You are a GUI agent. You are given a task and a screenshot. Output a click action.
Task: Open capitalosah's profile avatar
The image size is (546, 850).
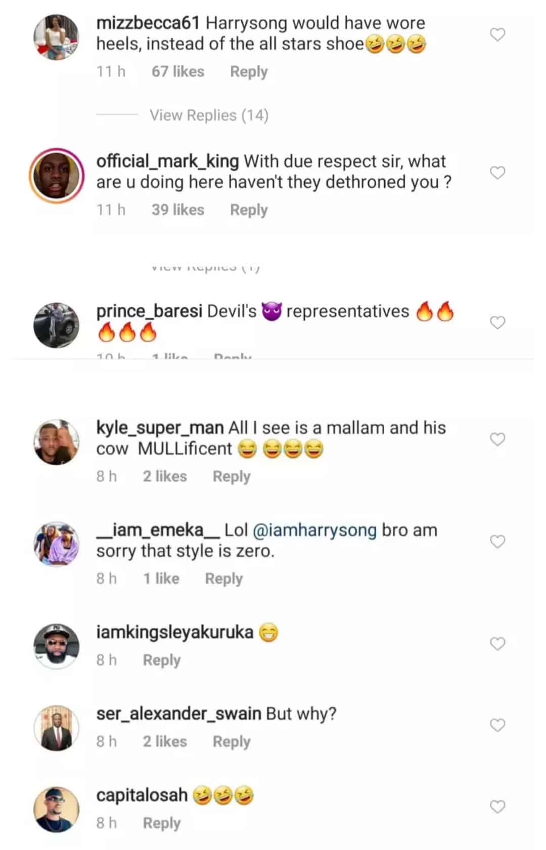[56, 809]
